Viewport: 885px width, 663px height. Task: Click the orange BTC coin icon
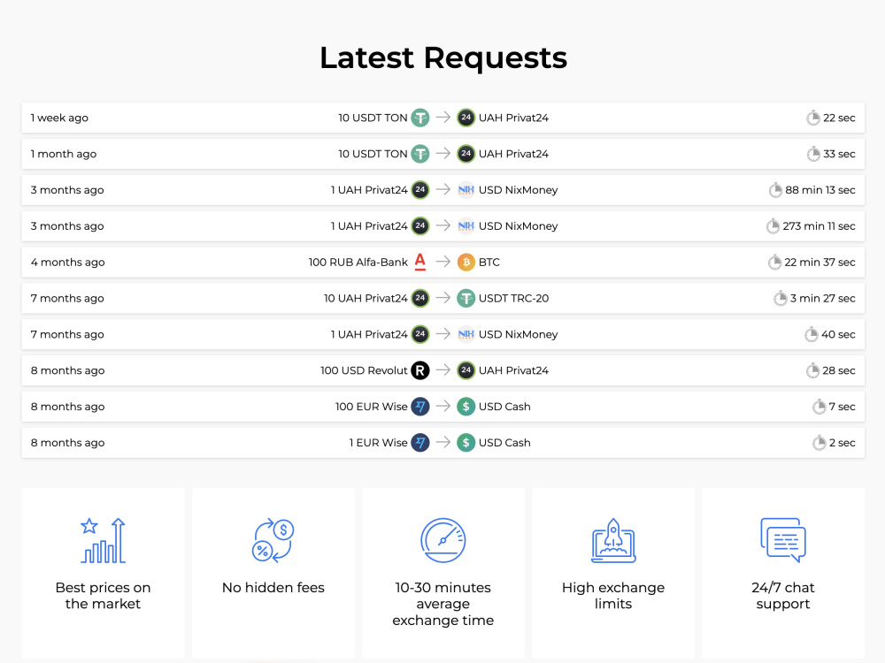[x=466, y=263]
